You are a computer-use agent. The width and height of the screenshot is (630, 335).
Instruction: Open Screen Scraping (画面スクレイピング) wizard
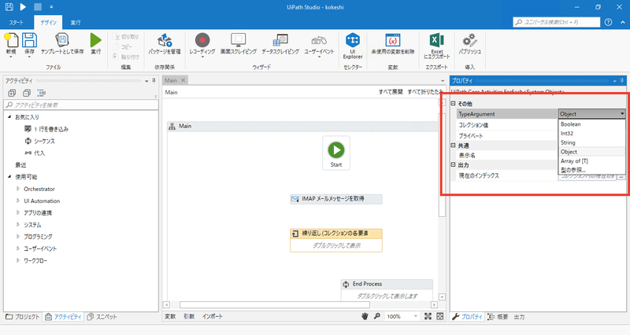click(239, 40)
